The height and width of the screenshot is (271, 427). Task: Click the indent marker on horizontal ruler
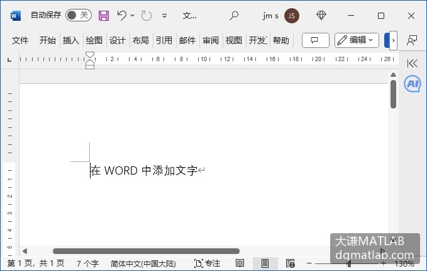click(x=90, y=61)
